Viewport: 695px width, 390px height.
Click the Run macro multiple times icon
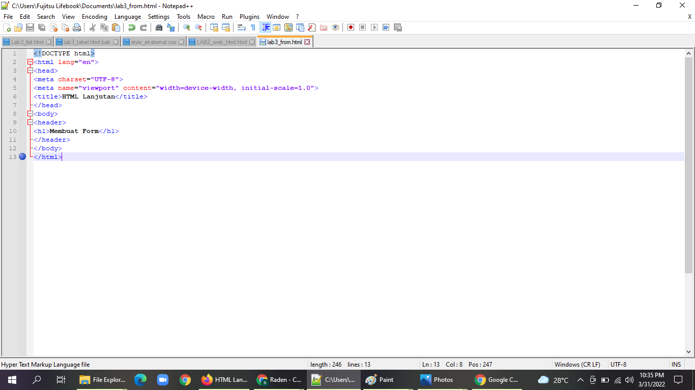(x=386, y=27)
